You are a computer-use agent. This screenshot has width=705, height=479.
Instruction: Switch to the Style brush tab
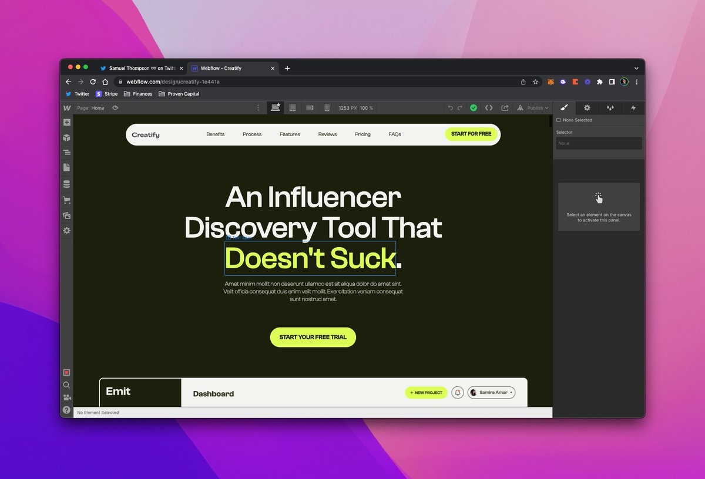pos(564,108)
